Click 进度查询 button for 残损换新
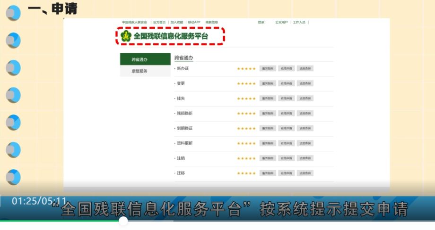Image resolution: width=435 pixels, height=230 pixels. click(305, 113)
